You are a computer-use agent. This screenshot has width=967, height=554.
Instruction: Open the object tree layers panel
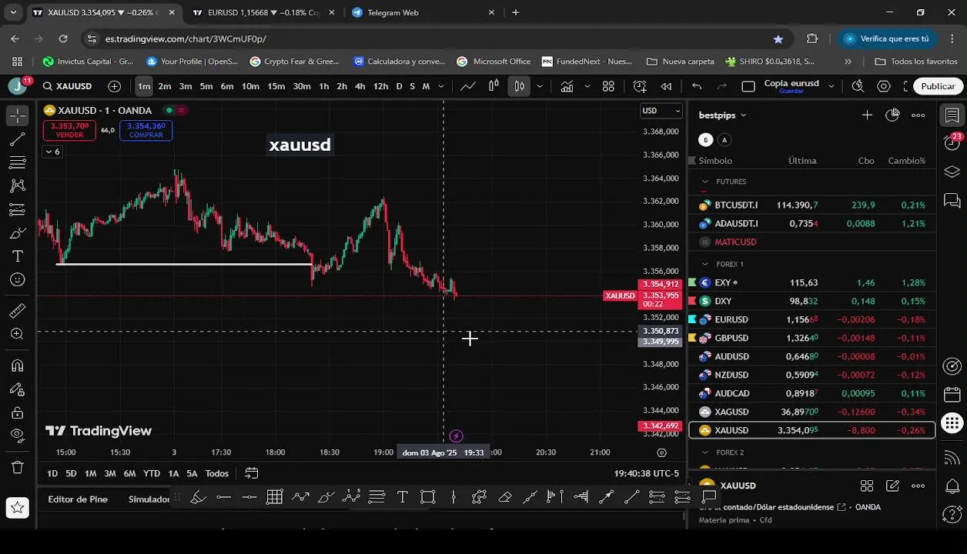[952, 172]
